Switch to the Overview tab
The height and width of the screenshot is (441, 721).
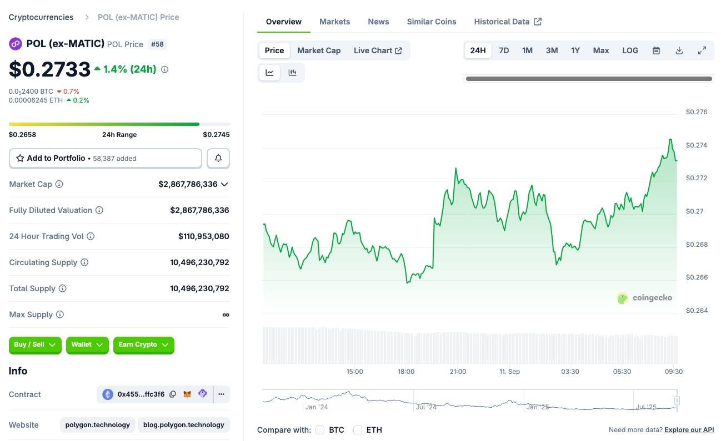point(284,22)
